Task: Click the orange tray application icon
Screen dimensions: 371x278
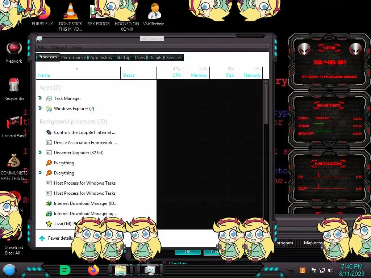Action: (x=303, y=270)
